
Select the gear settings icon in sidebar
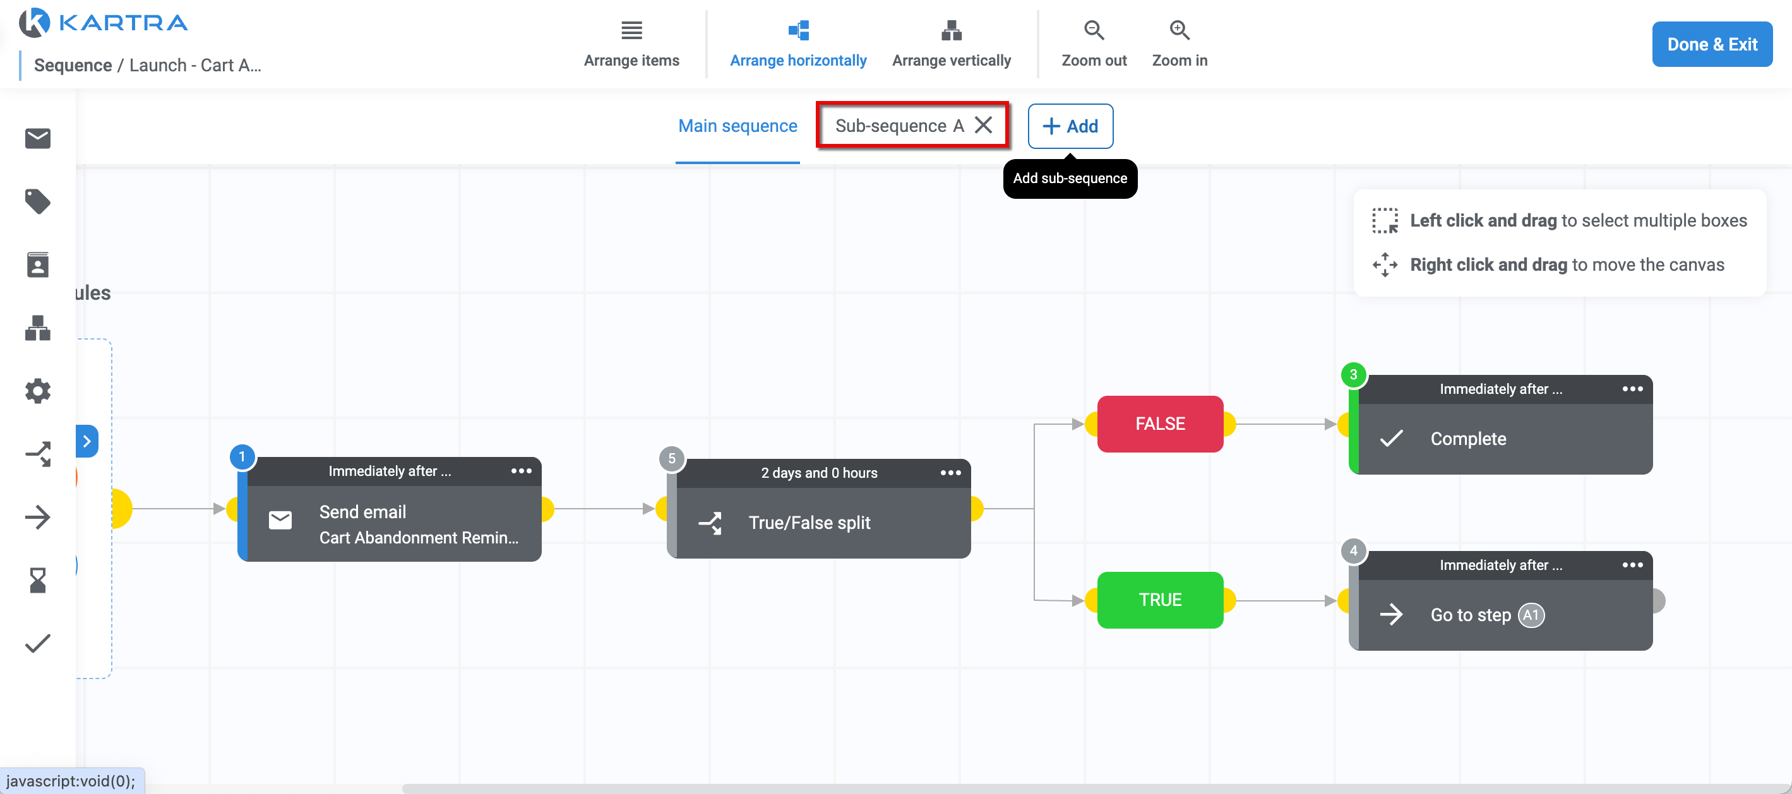[37, 391]
